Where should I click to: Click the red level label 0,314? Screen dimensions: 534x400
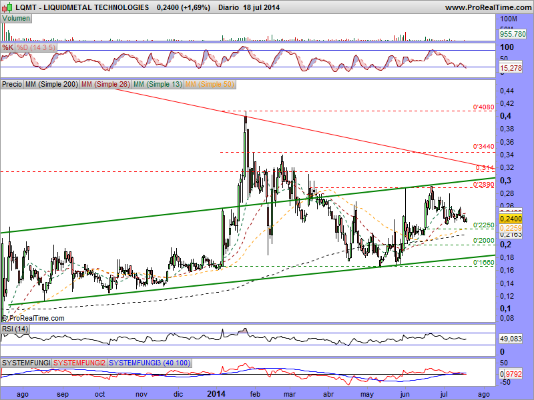coord(485,167)
